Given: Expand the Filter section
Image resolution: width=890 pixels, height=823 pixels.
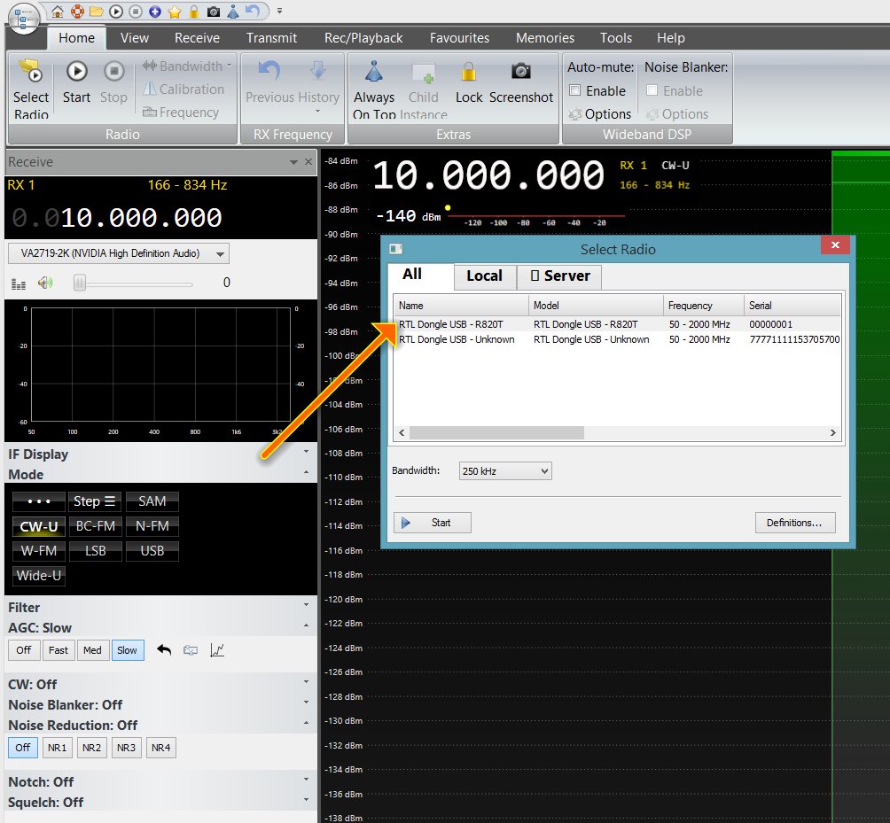Looking at the screenshot, I should 307,605.
